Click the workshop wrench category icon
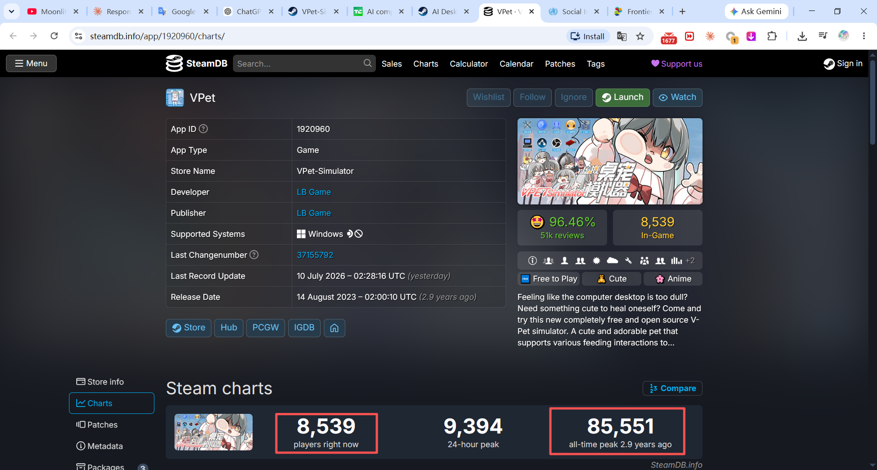The image size is (877, 470). tap(629, 261)
